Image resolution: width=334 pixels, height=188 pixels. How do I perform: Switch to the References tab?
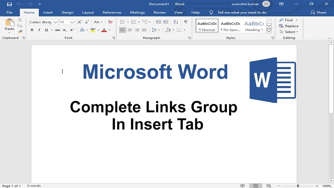point(112,12)
